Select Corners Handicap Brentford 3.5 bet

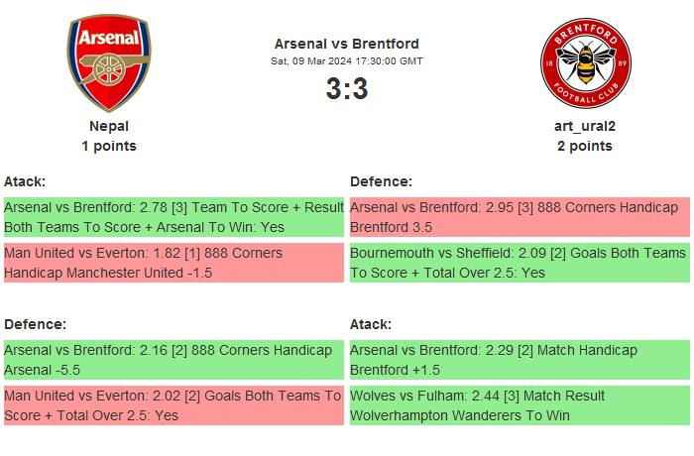520,217
